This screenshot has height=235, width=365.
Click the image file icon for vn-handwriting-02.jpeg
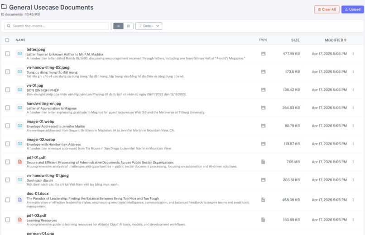(20, 72)
